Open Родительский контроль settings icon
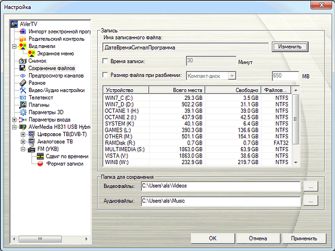The image size is (335, 251). pyautogui.click(x=23, y=39)
